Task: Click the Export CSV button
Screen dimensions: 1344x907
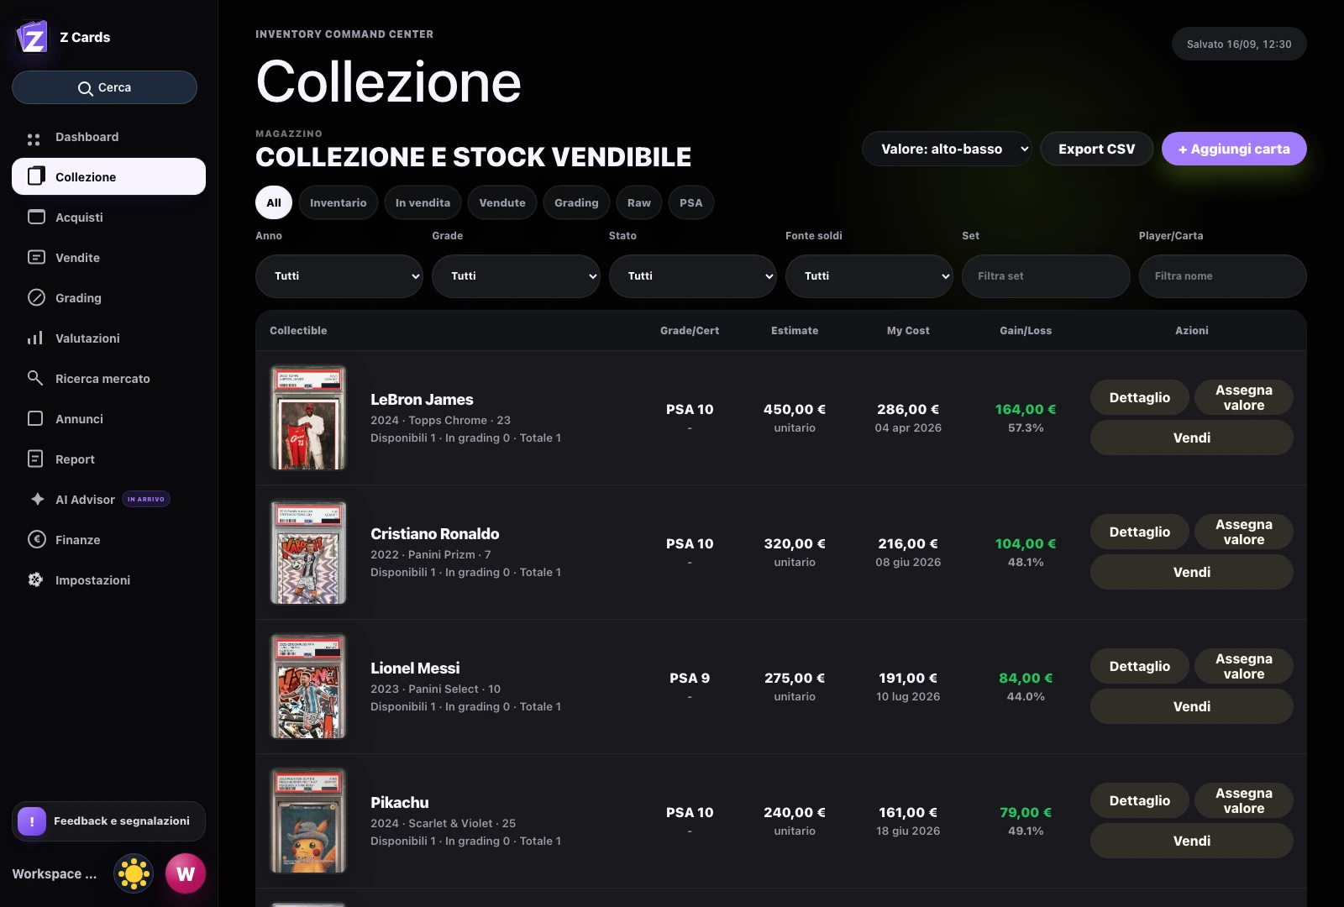Action: click(1097, 149)
